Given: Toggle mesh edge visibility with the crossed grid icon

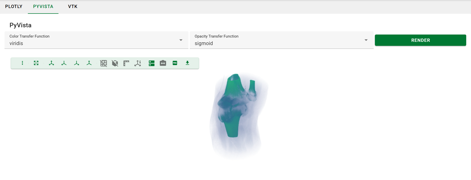Looking at the screenshot, I should tap(104, 63).
